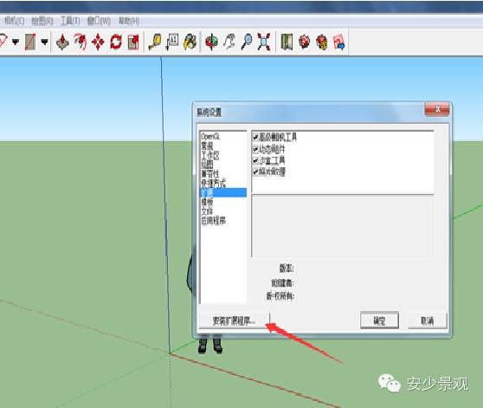Select 文件 in the settings list
Viewport: 483px width, 408px height.
point(207,211)
